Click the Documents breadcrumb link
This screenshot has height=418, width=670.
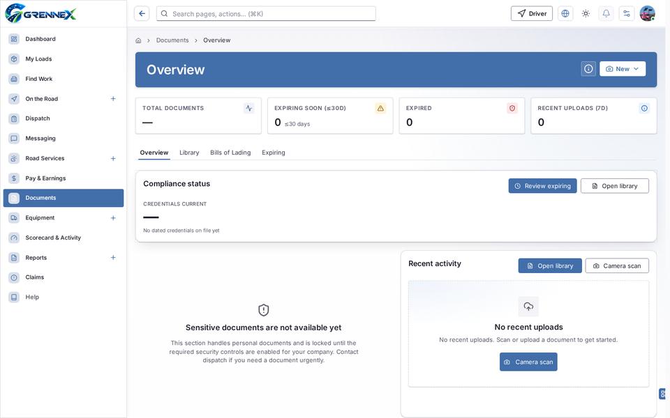[172, 40]
